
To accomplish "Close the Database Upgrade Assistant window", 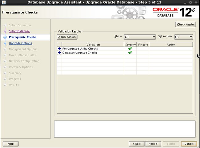I will [x=196, y=2].
